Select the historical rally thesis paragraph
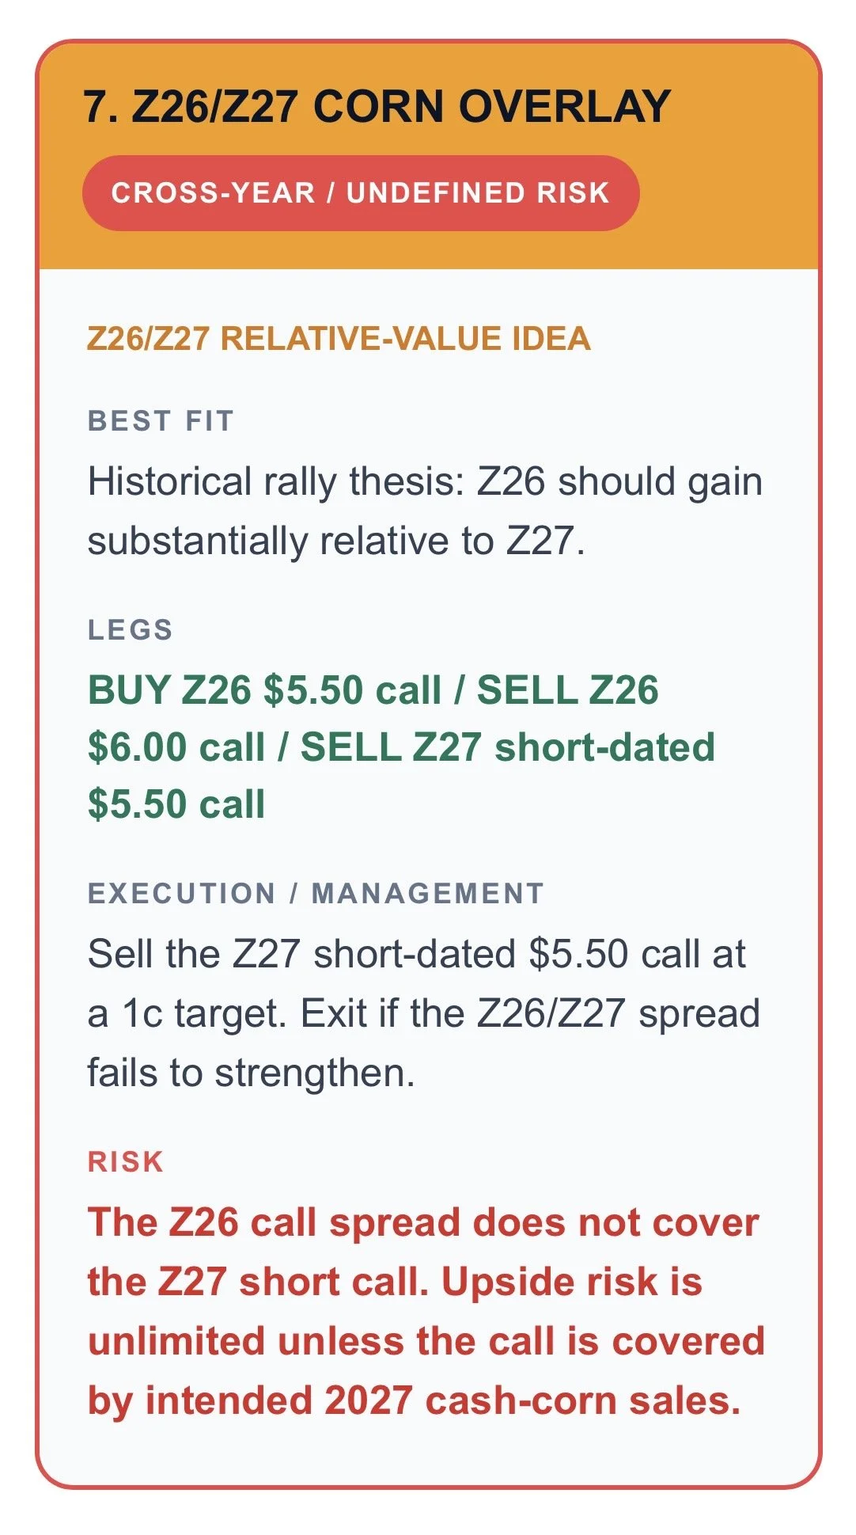The image size is (856, 1535). pos(425,511)
